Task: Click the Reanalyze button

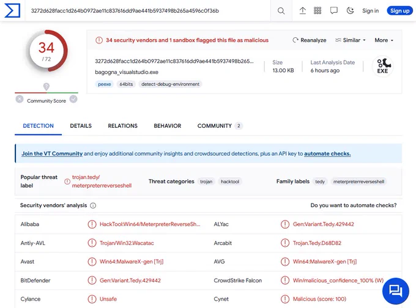Action: point(310,40)
